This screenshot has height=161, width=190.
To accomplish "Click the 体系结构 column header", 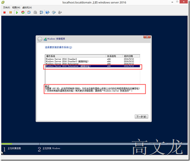I will click(115, 56).
